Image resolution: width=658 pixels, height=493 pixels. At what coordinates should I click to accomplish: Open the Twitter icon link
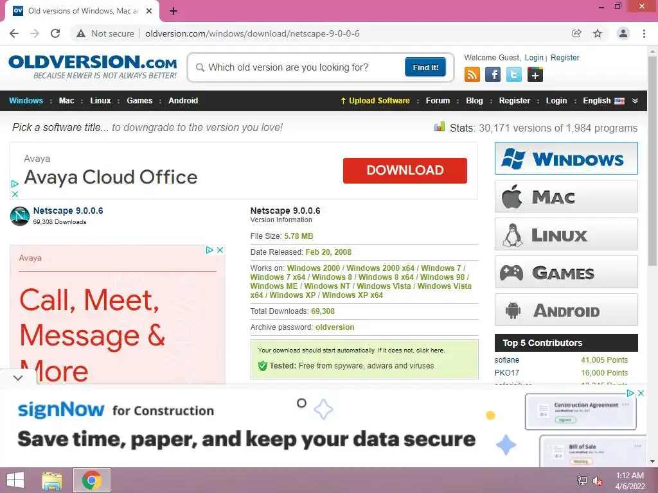(514, 74)
